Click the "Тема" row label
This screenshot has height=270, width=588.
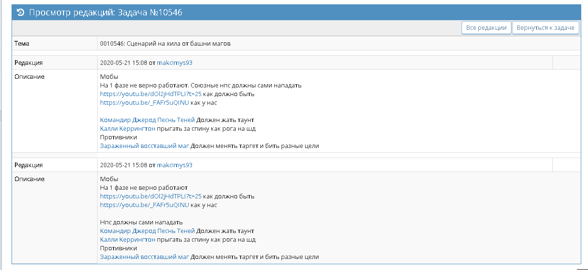pyautogui.click(x=22, y=44)
